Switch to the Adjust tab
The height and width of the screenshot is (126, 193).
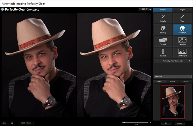[182, 10]
